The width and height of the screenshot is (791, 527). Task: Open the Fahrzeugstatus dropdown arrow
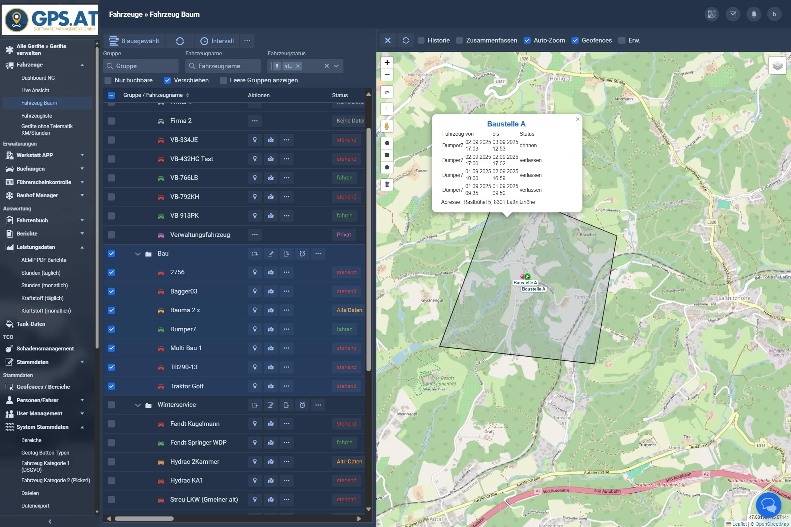point(336,66)
